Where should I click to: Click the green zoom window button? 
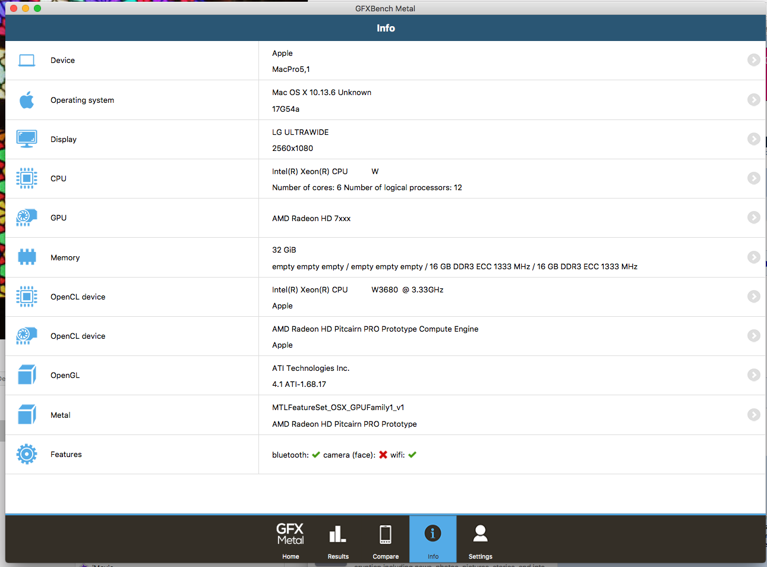pos(37,8)
